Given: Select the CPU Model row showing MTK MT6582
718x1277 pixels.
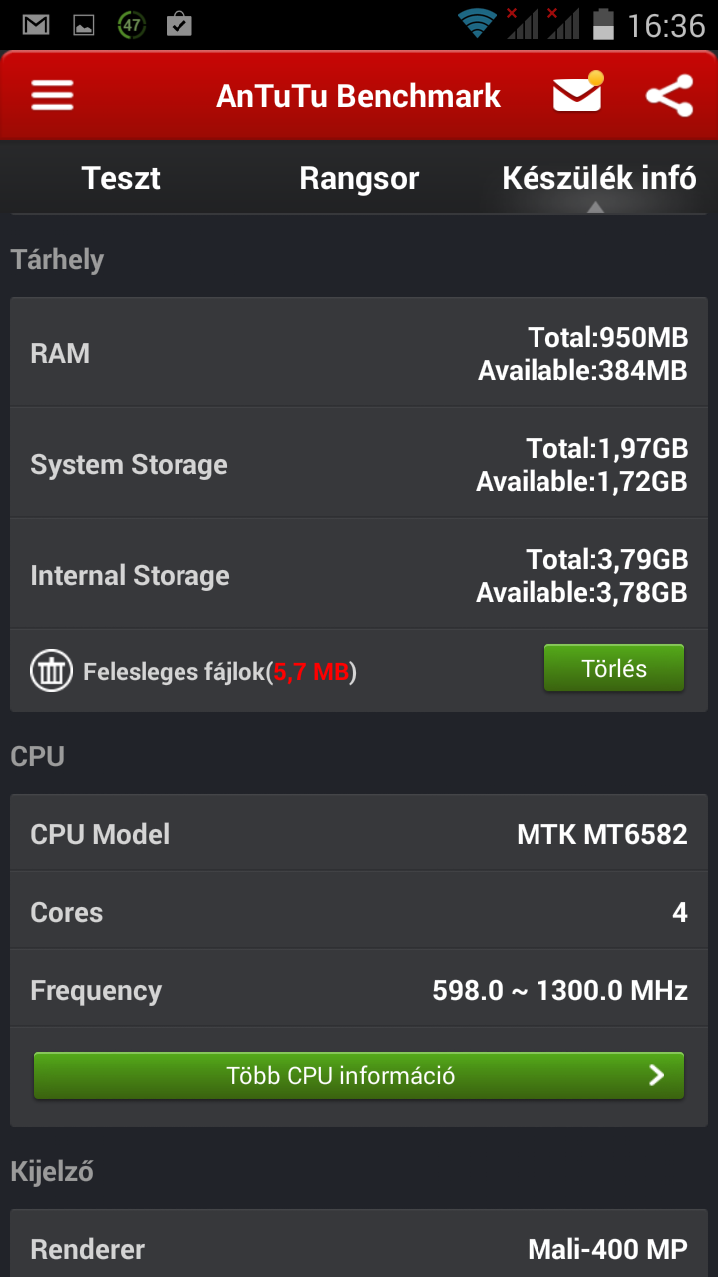Looking at the screenshot, I should [359, 833].
